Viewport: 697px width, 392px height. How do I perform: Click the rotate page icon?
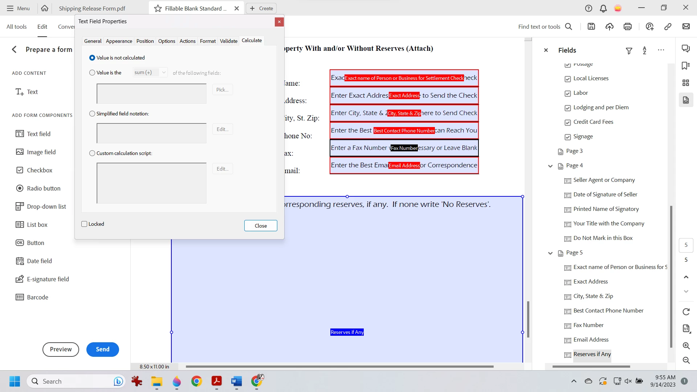click(686, 312)
